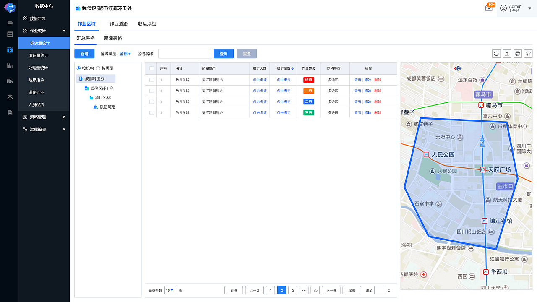The image size is (537, 302).
Task: Select the blue video icon in the left rail
Action: 10,50
